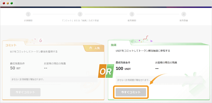Click まもなく計測期間が開始されます notice in コミット card
This screenshot has width=212, height=103.
(x=54, y=79)
